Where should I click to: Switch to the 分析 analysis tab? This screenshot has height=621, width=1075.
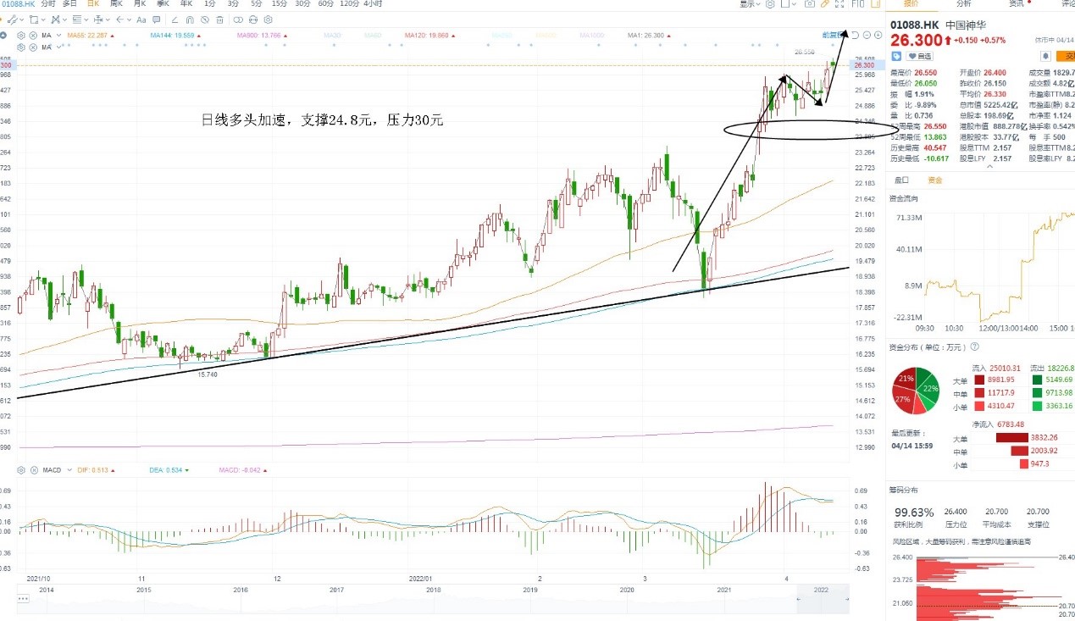click(x=964, y=4)
